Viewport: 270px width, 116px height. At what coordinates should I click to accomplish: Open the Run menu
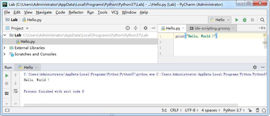(x=91, y=12)
